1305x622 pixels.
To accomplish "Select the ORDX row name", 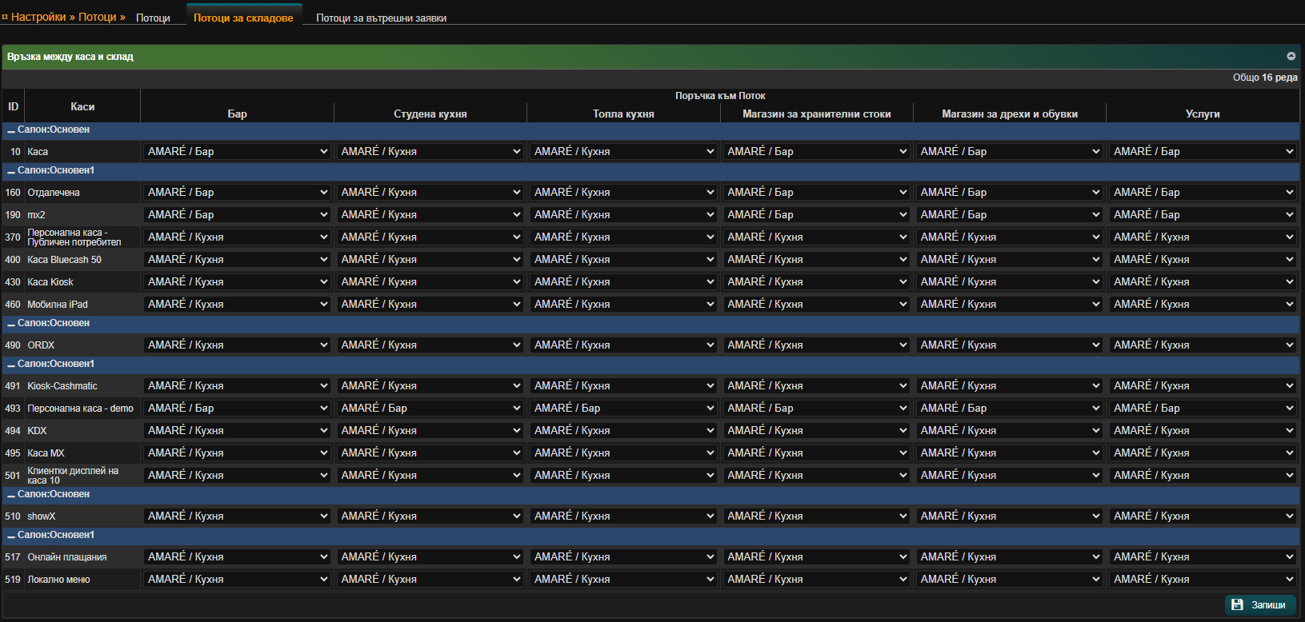I will (41, 345).
